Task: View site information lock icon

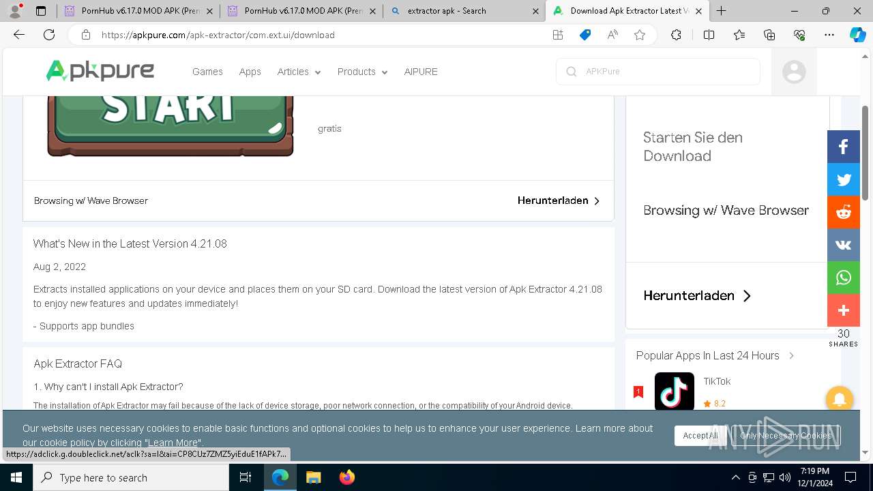Action: tap(86, 35)
